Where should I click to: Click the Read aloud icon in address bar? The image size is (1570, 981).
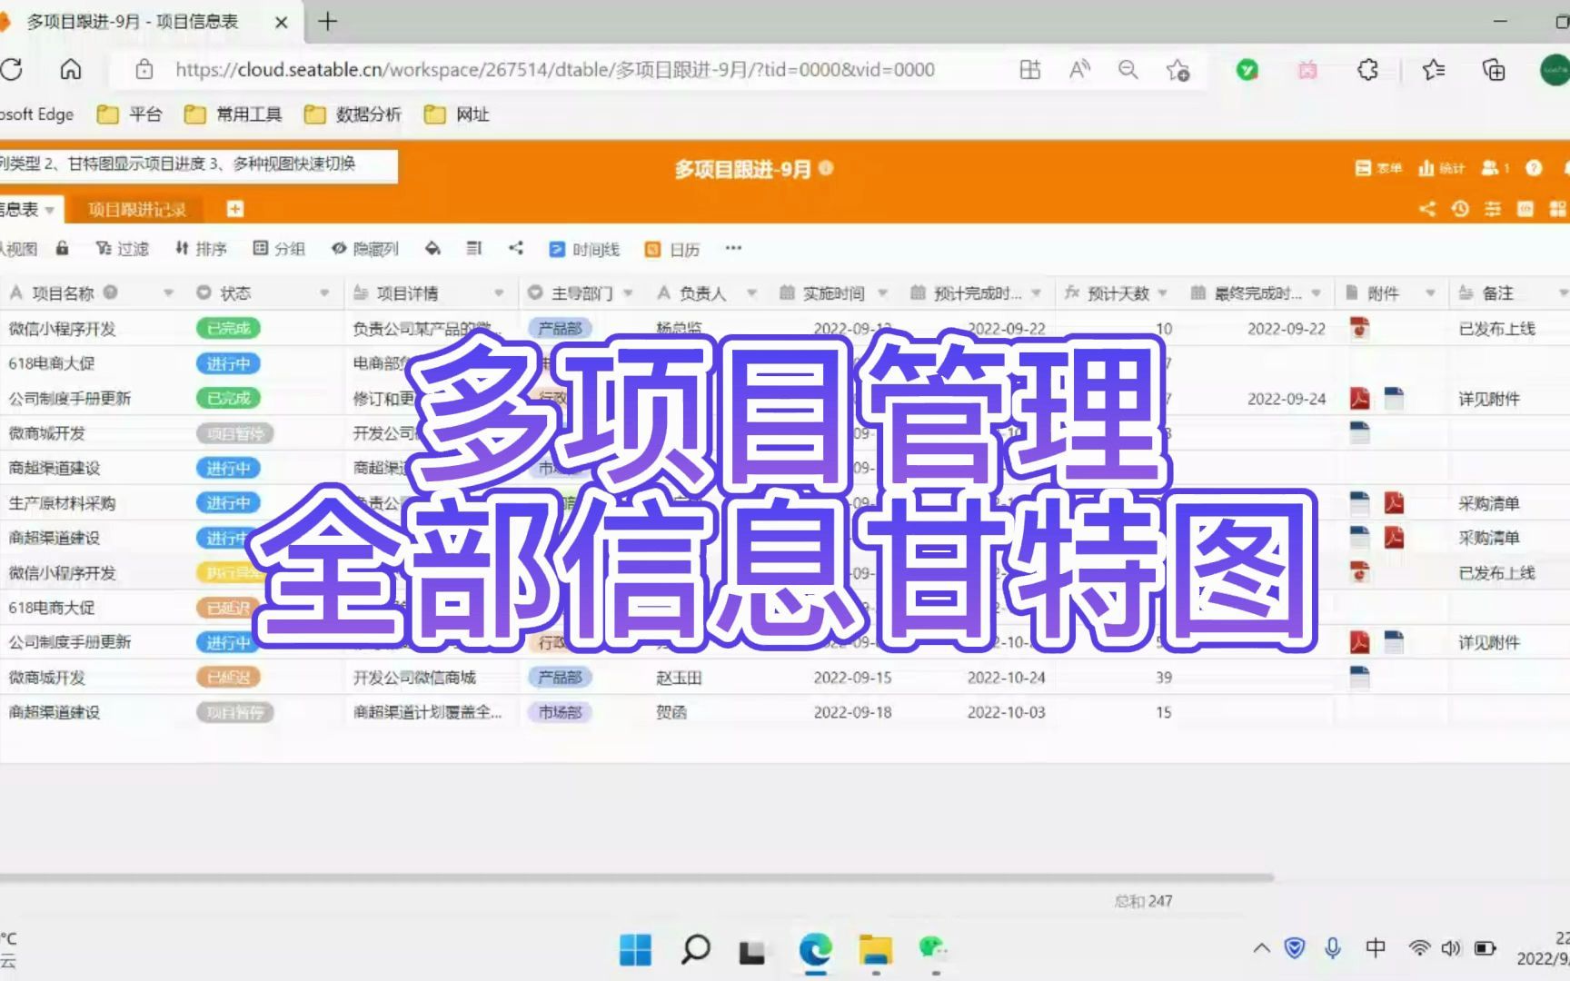click(x=1079, y=69)
